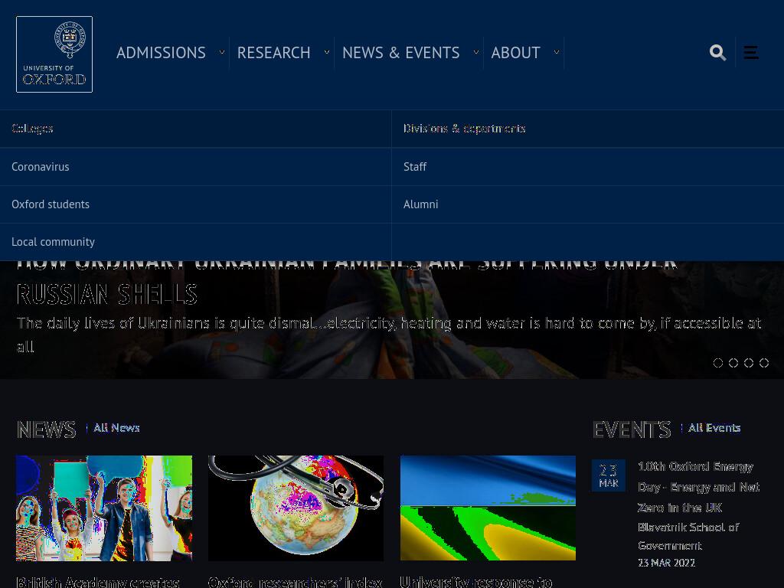
Task: Go to Divisions & departments link
Action: coord(465,129)
